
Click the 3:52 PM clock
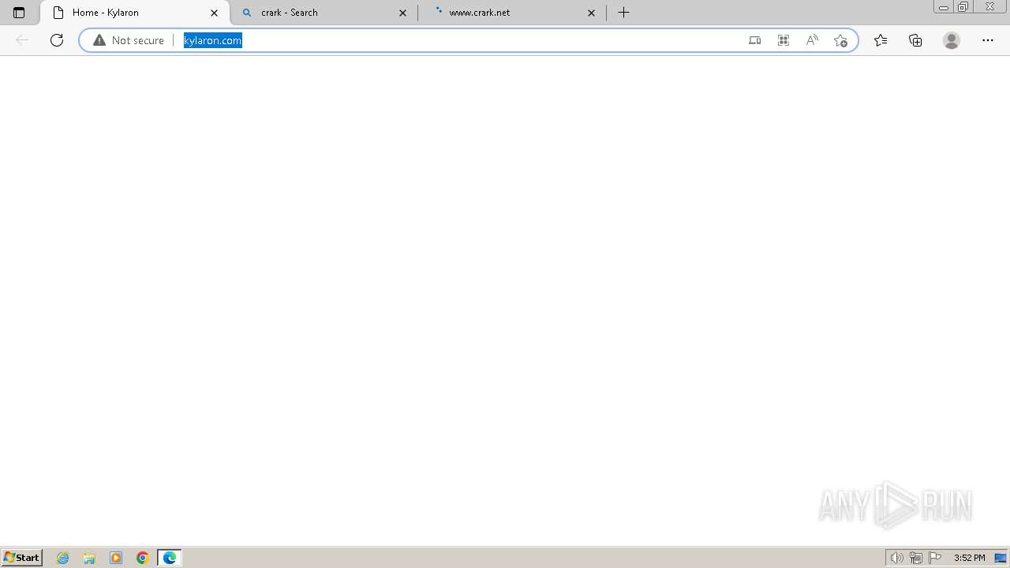(969, 558)
